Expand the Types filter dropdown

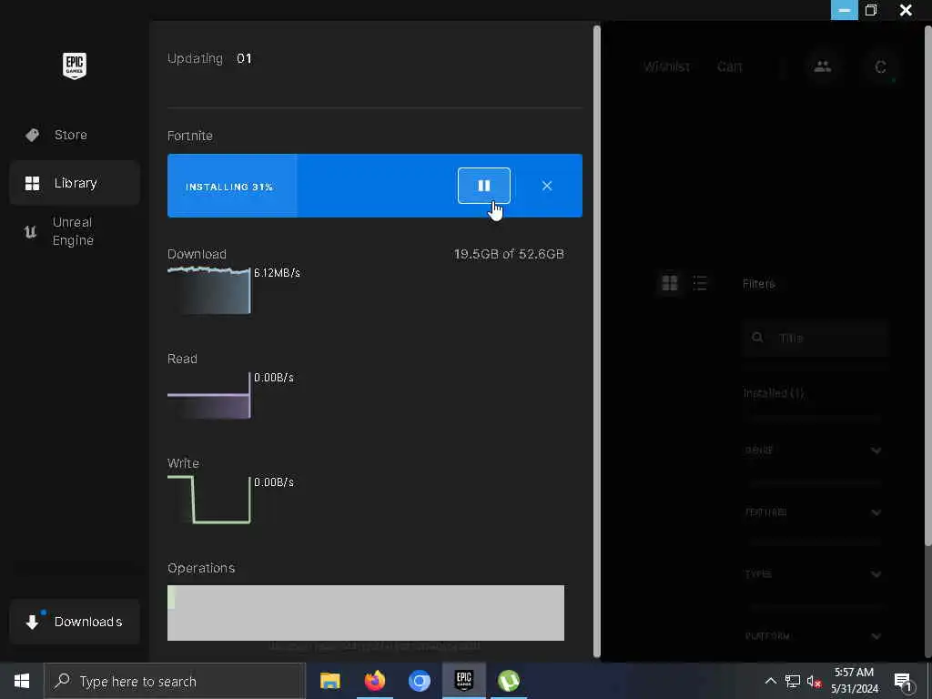coord(813,573)
